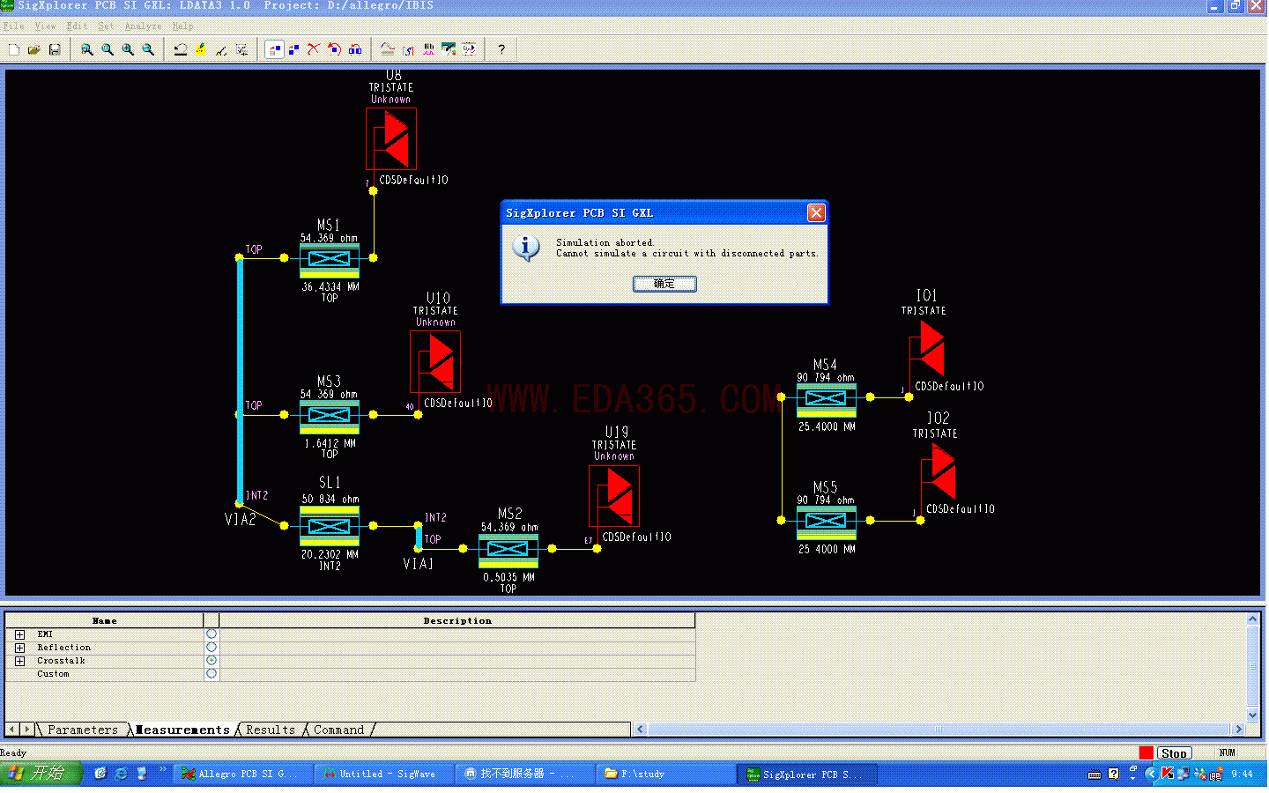Click the second magnifier zoom icon in the toolbar
Viewport: 1269px width, 793px height.
(108, 49)
